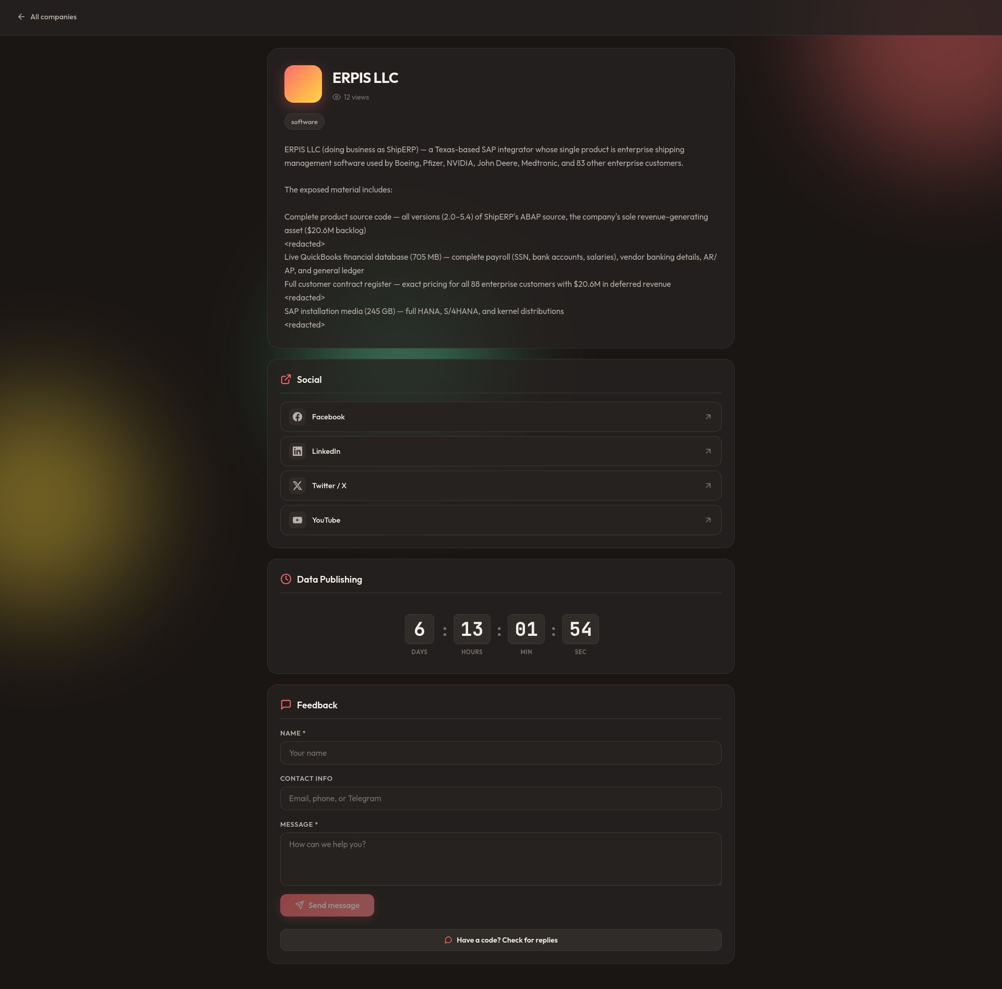Image resolution: width=1002 pixels, height=989 pixels.
Task: Click the back arrow beside All companies
Action: (x=21, y=17)
